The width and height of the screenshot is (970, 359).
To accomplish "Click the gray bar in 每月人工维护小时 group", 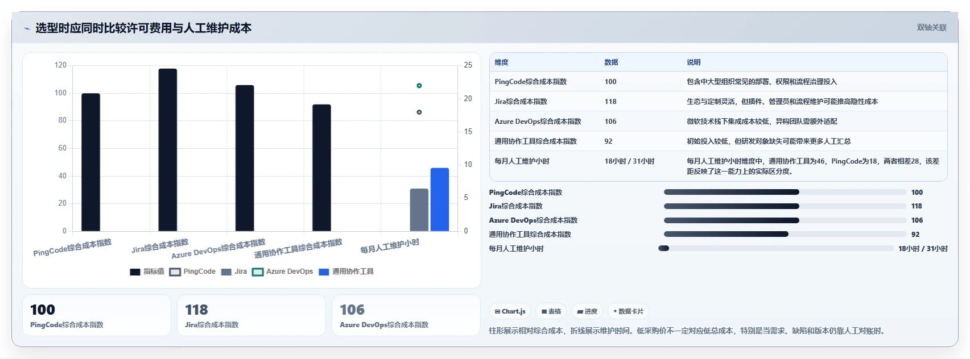I will point(419,210).
